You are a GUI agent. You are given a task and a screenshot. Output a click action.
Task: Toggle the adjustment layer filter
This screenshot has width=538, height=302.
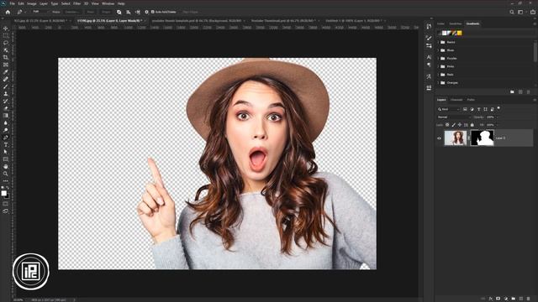(472, 109)
